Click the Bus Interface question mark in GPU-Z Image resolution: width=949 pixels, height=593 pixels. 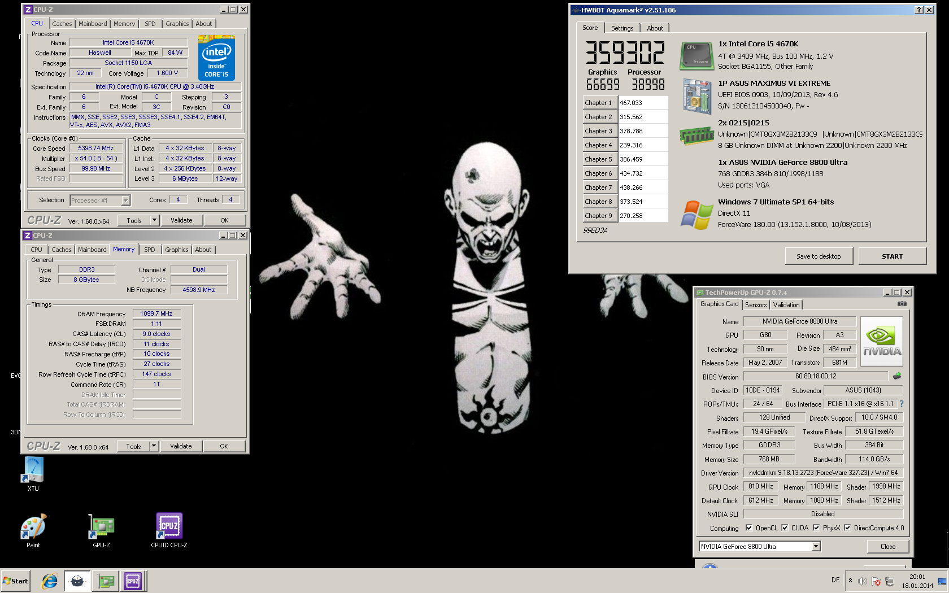902,404
